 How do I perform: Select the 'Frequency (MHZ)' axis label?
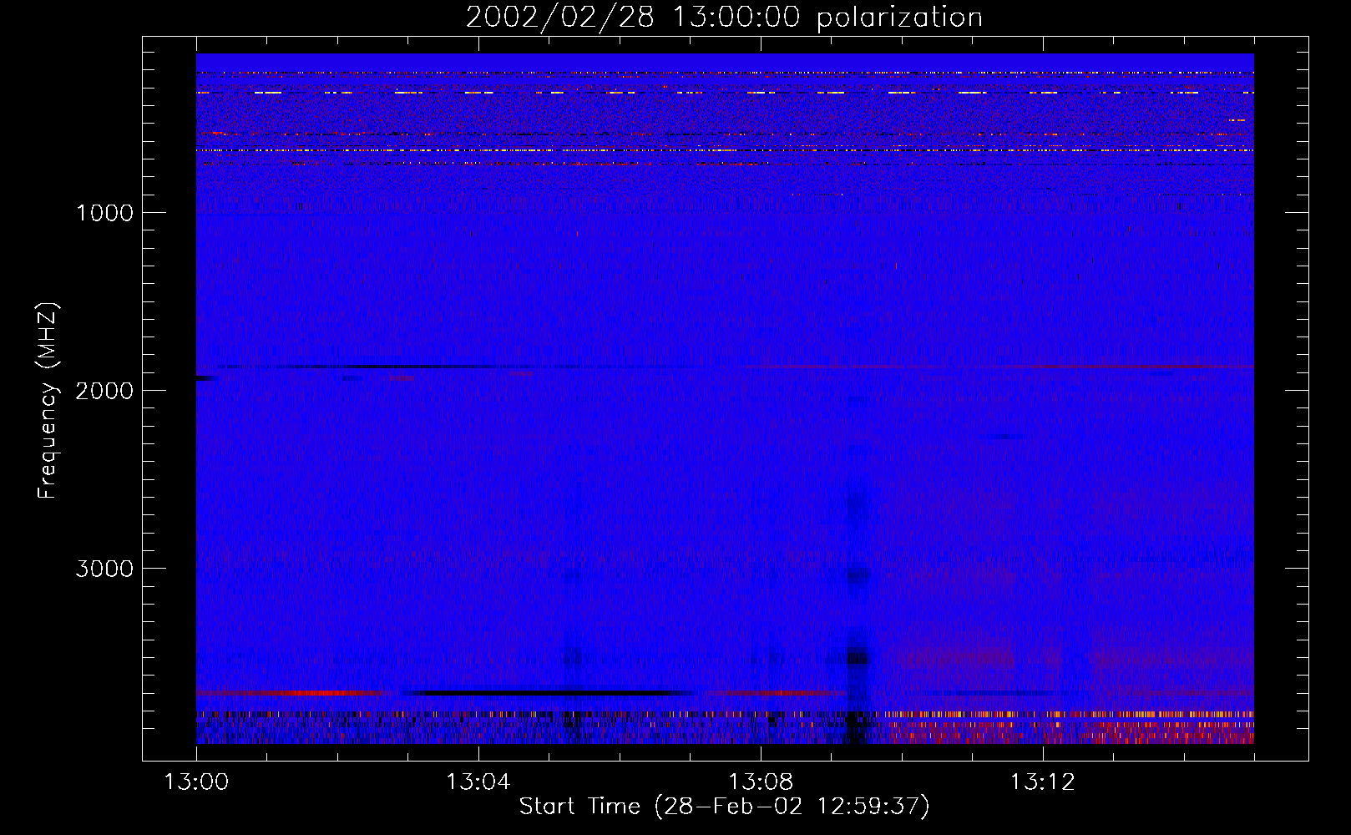48,401
